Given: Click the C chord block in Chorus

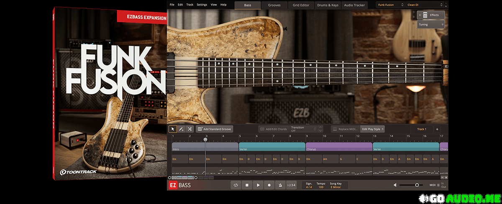Looking at the screenshot, I should coord(364,159).
